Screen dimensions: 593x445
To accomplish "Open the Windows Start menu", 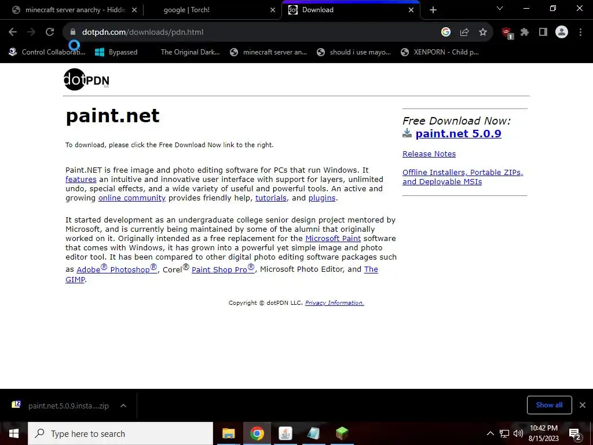I will 14,433.
